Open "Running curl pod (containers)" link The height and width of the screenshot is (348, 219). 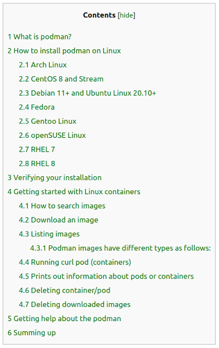tap(75, 262)
